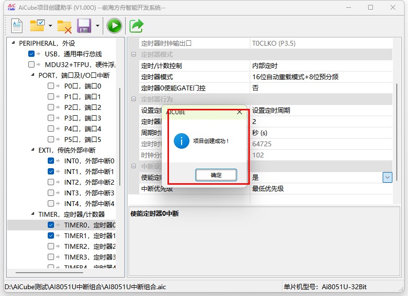Collapse the 定时器模式 property group
Viewport: 408px width, 296px height.
coord(134,54)
